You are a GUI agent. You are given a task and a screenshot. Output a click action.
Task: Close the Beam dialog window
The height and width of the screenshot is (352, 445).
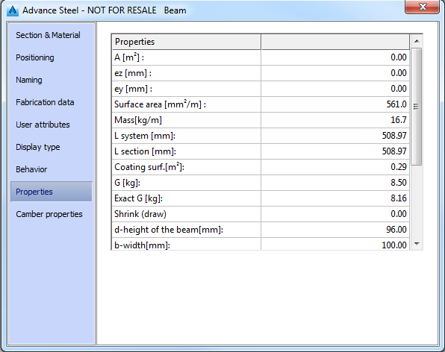pyautogui.click(x=422, y=7)
